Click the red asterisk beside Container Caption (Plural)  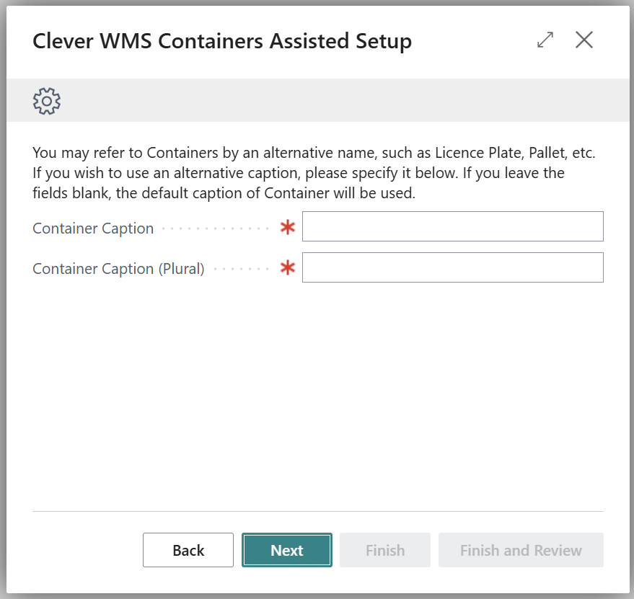288,268
